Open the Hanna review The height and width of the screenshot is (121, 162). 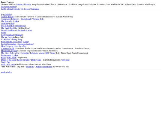[x=4, y=33]
